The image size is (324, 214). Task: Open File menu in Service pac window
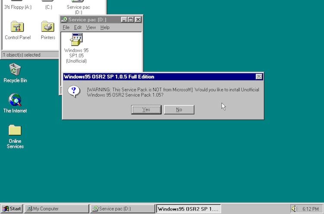[66, 27]
